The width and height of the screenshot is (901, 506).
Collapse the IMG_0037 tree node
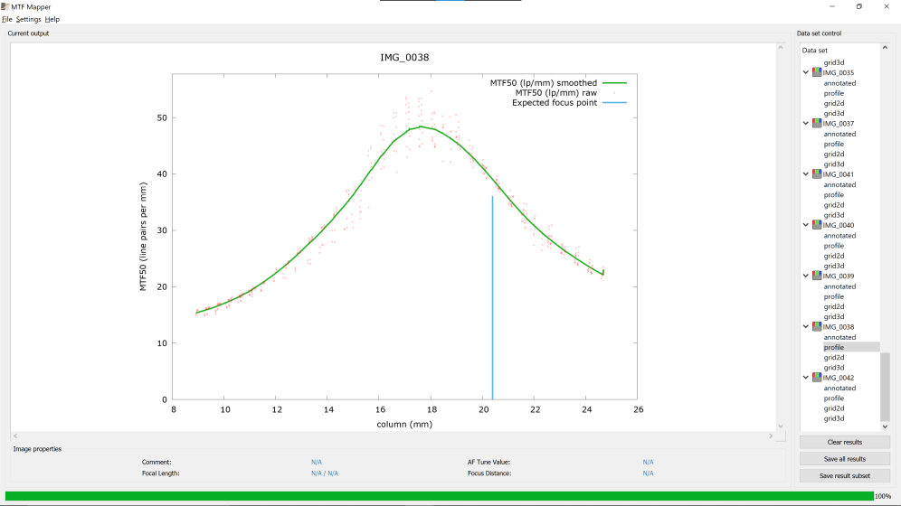coord(806,124)
